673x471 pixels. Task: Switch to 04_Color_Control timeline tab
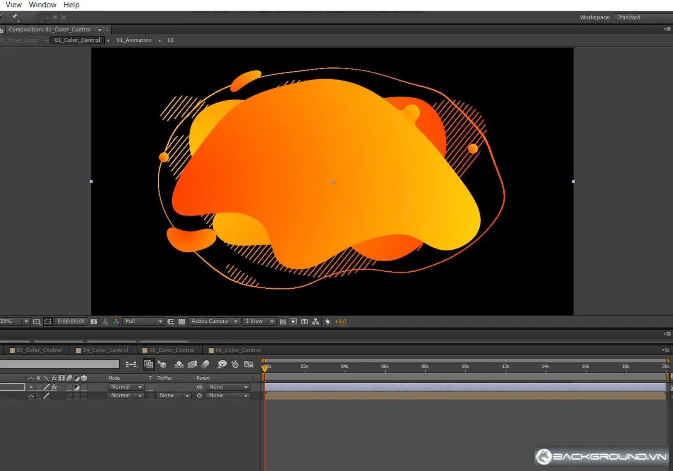click(x=102, y=350)
